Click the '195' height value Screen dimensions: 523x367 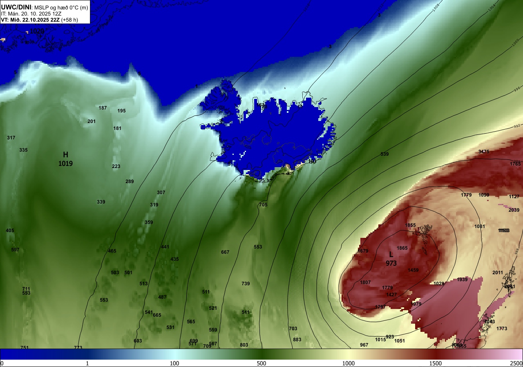point(121,111)
